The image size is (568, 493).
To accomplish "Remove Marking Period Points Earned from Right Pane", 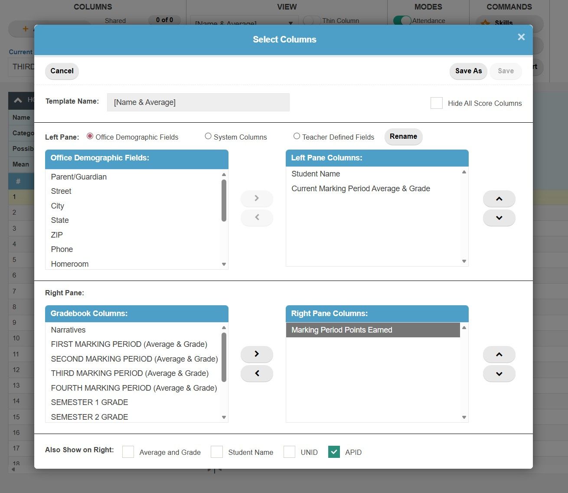I will [257, 373].
